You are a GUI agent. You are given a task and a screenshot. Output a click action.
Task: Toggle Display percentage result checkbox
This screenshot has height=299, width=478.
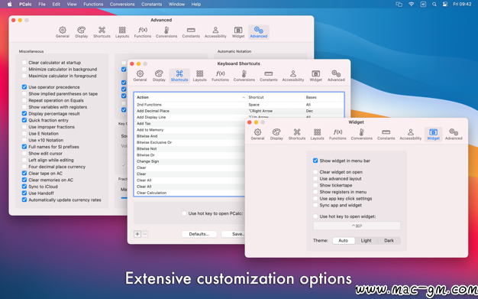tap(24, 114)
